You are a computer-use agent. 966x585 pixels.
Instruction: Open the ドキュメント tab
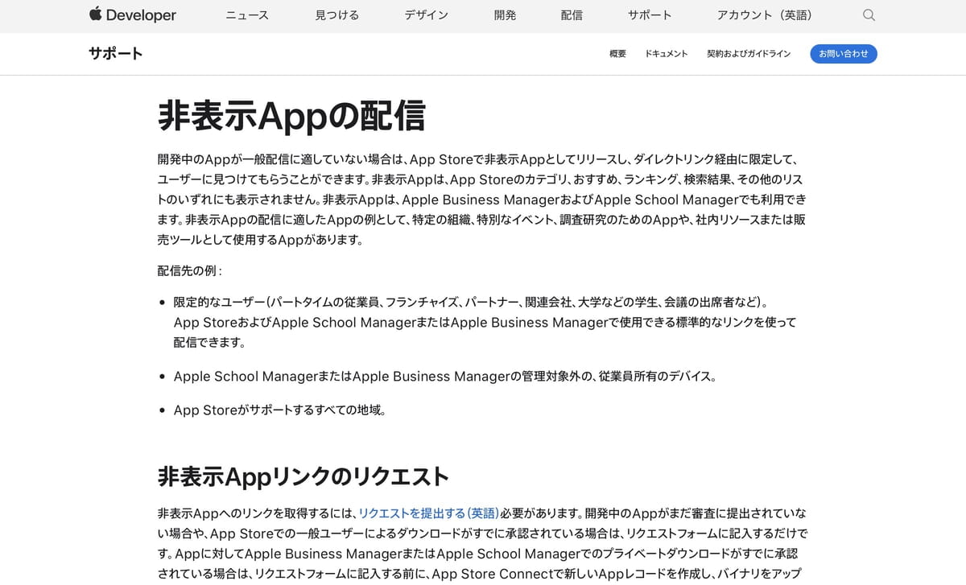666,54
